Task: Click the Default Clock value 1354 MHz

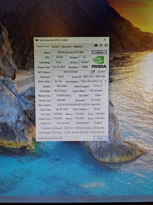Action: coord(58,119)
